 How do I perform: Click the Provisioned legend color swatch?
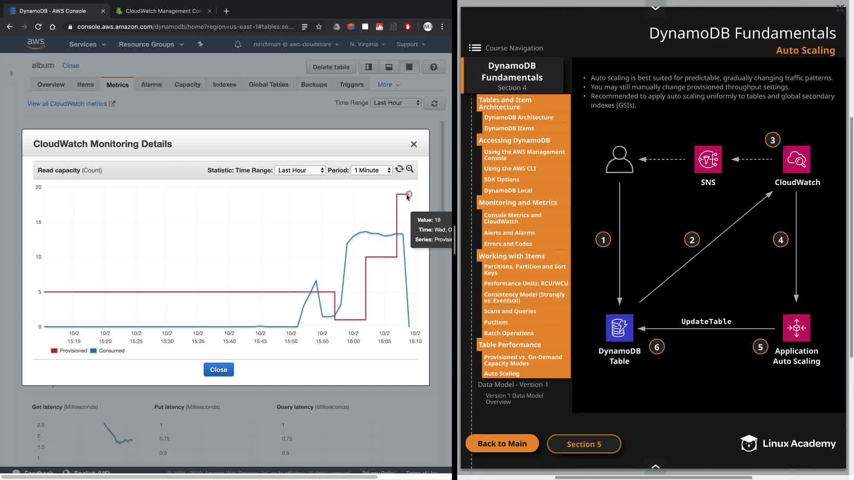pos(54,351)
